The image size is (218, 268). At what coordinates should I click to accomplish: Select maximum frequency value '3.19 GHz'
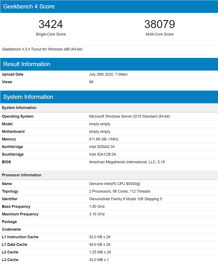pyautogui.click(x=97, y=214)
